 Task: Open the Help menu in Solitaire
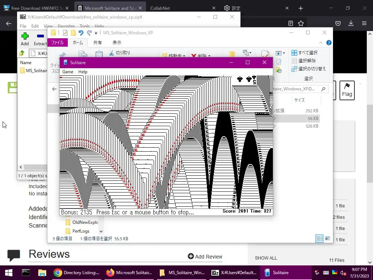(83, 72)
